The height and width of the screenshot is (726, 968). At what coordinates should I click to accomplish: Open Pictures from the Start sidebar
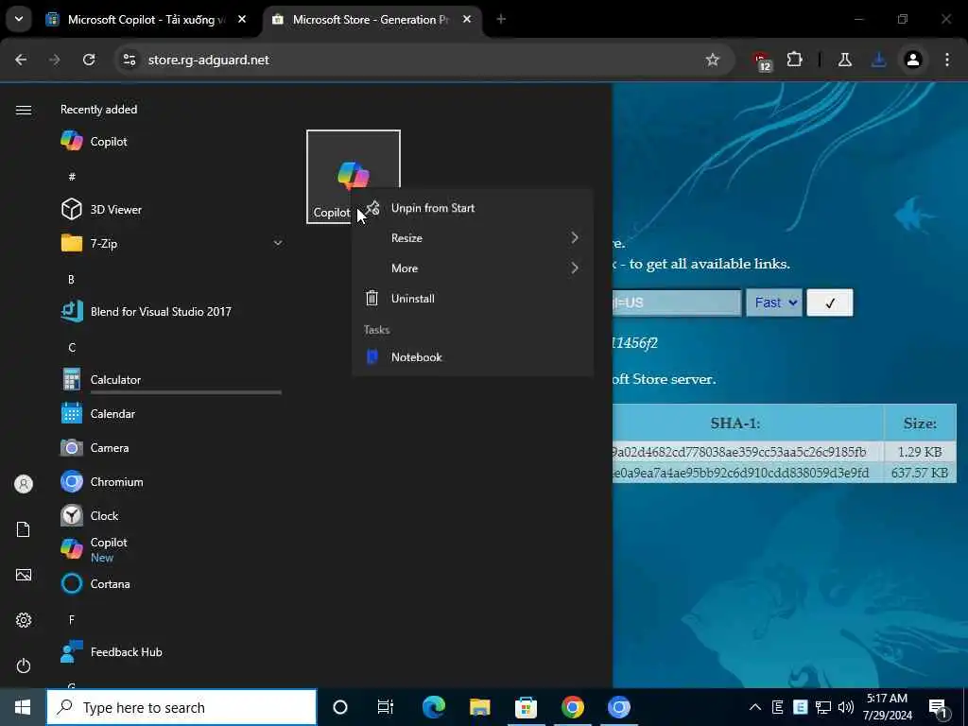24,575
